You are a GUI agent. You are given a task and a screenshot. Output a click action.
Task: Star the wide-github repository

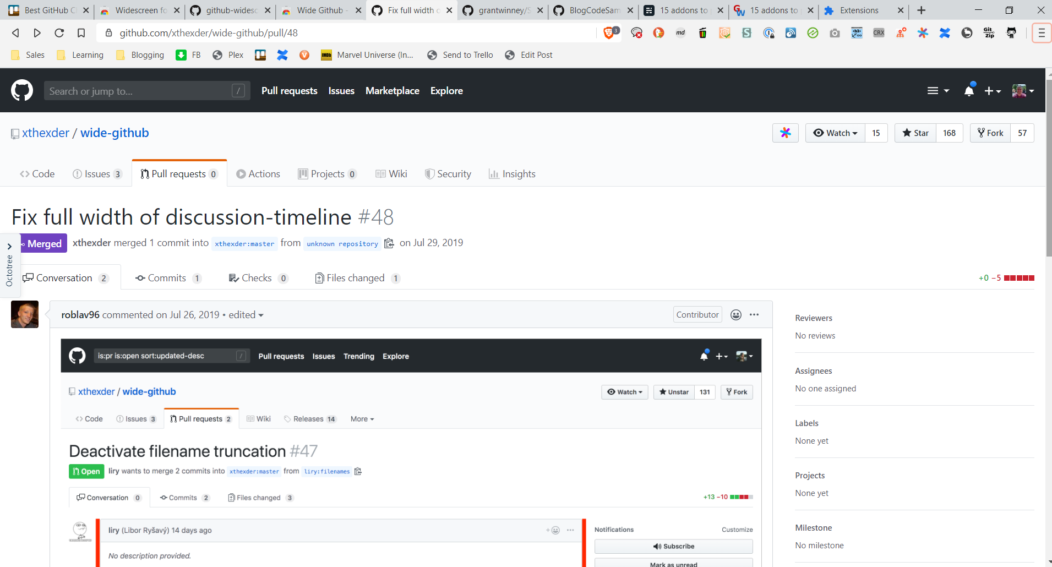[915, 133]
